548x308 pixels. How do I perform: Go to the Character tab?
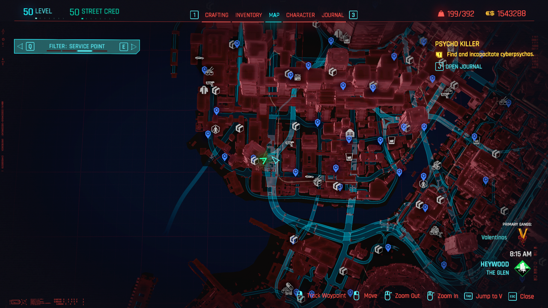coord(301,15)
